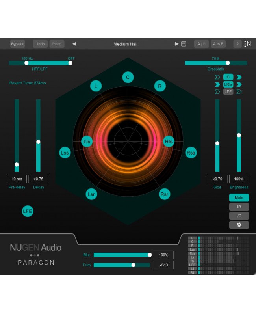Toggle output arrow right of LRts
The image size is (256, 313).
coord(239,84)
